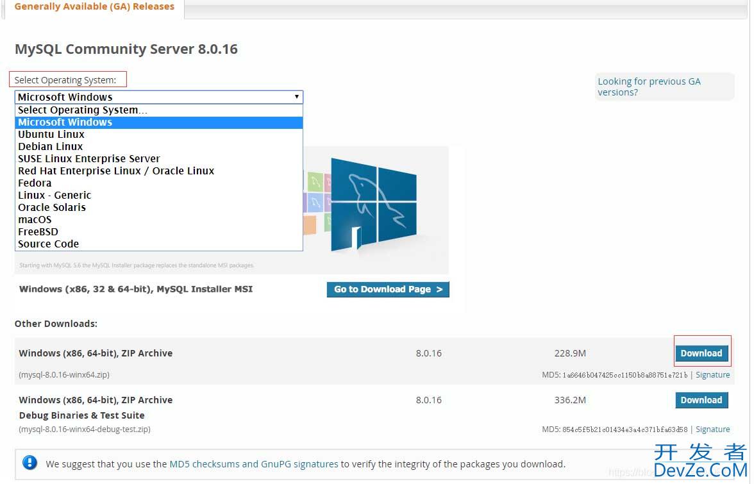Image resolution: width=754 pixels, height=484 pixels.
Task: Download the 228.9M ZIP Archive
Action: (x=701, y=353)
